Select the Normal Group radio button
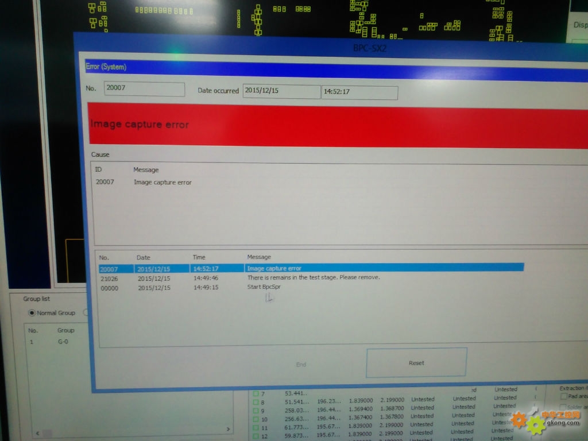This screenshot has height=441, width=588. [x=32, y=313]
